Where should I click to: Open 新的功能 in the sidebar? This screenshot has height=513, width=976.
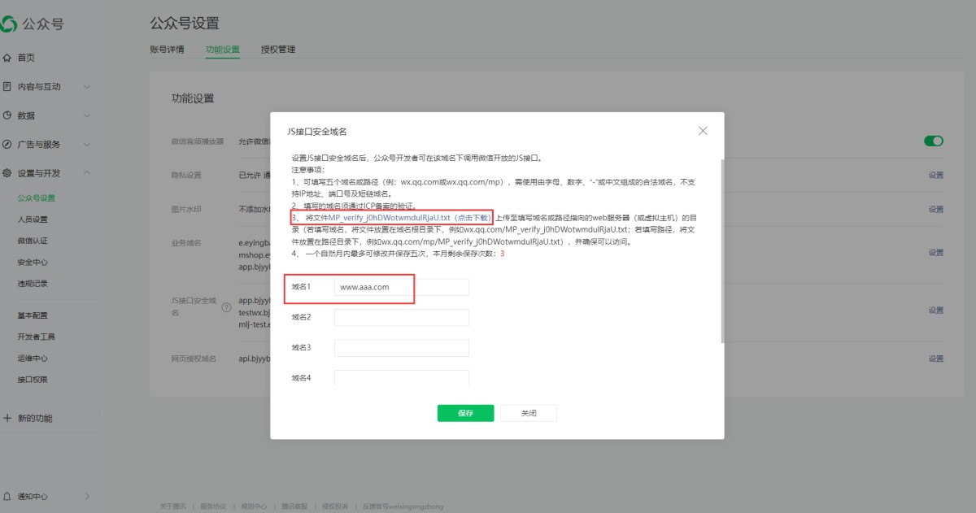[x=35, y=418]
